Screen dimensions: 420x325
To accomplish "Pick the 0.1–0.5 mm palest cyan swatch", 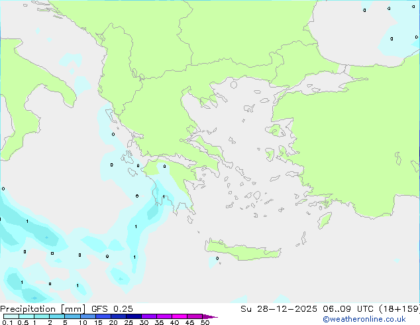I will click(11, 316).
